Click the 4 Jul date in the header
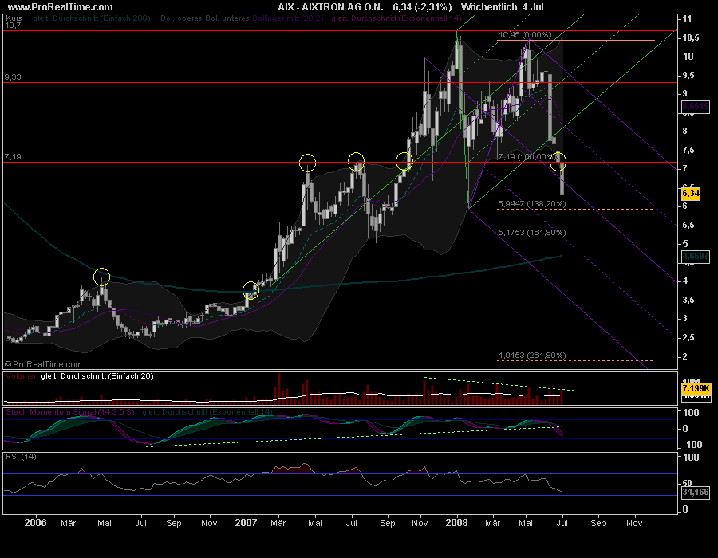718x558 pixels. point(533,7)
